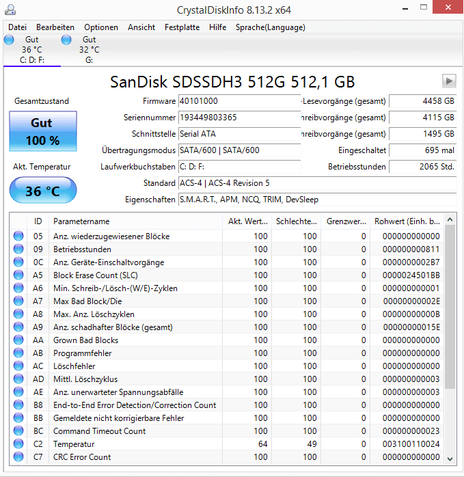Switch to the C: D: F: drive tab

pos(31,50)
